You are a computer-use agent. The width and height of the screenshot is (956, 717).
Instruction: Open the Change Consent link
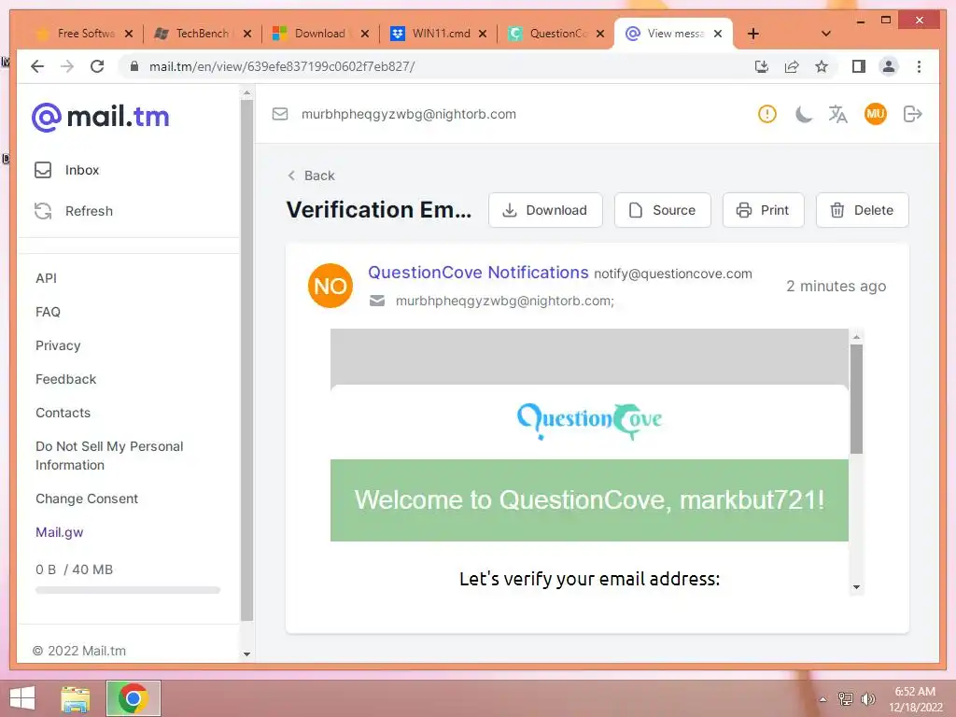(87, 499)
